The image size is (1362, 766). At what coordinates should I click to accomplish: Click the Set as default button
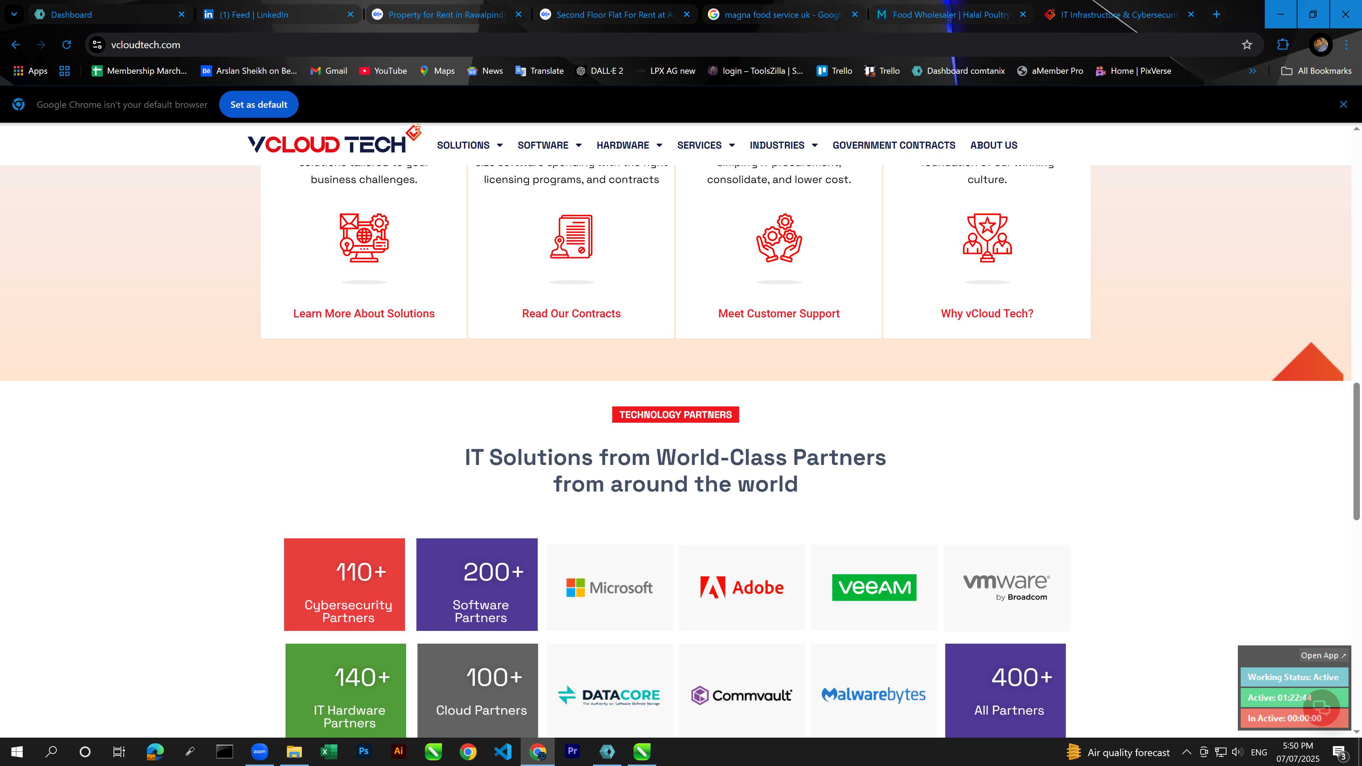[x=259, y=105]
